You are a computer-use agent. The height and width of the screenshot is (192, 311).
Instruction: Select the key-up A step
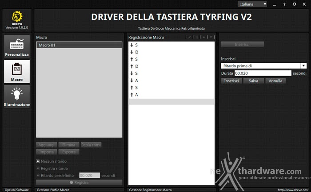point(171,95)
